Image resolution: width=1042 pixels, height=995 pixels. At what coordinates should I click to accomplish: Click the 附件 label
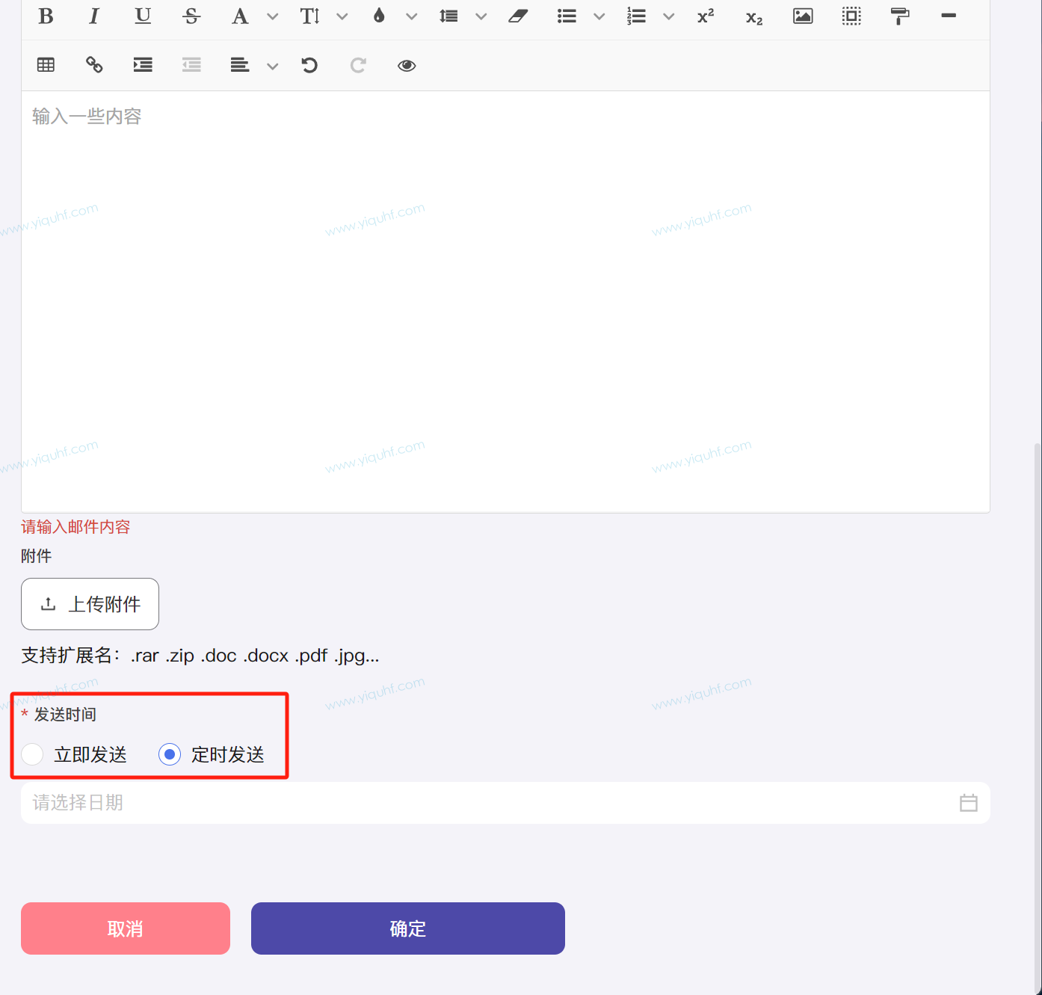pyautogui.click(x=37, y=556)
